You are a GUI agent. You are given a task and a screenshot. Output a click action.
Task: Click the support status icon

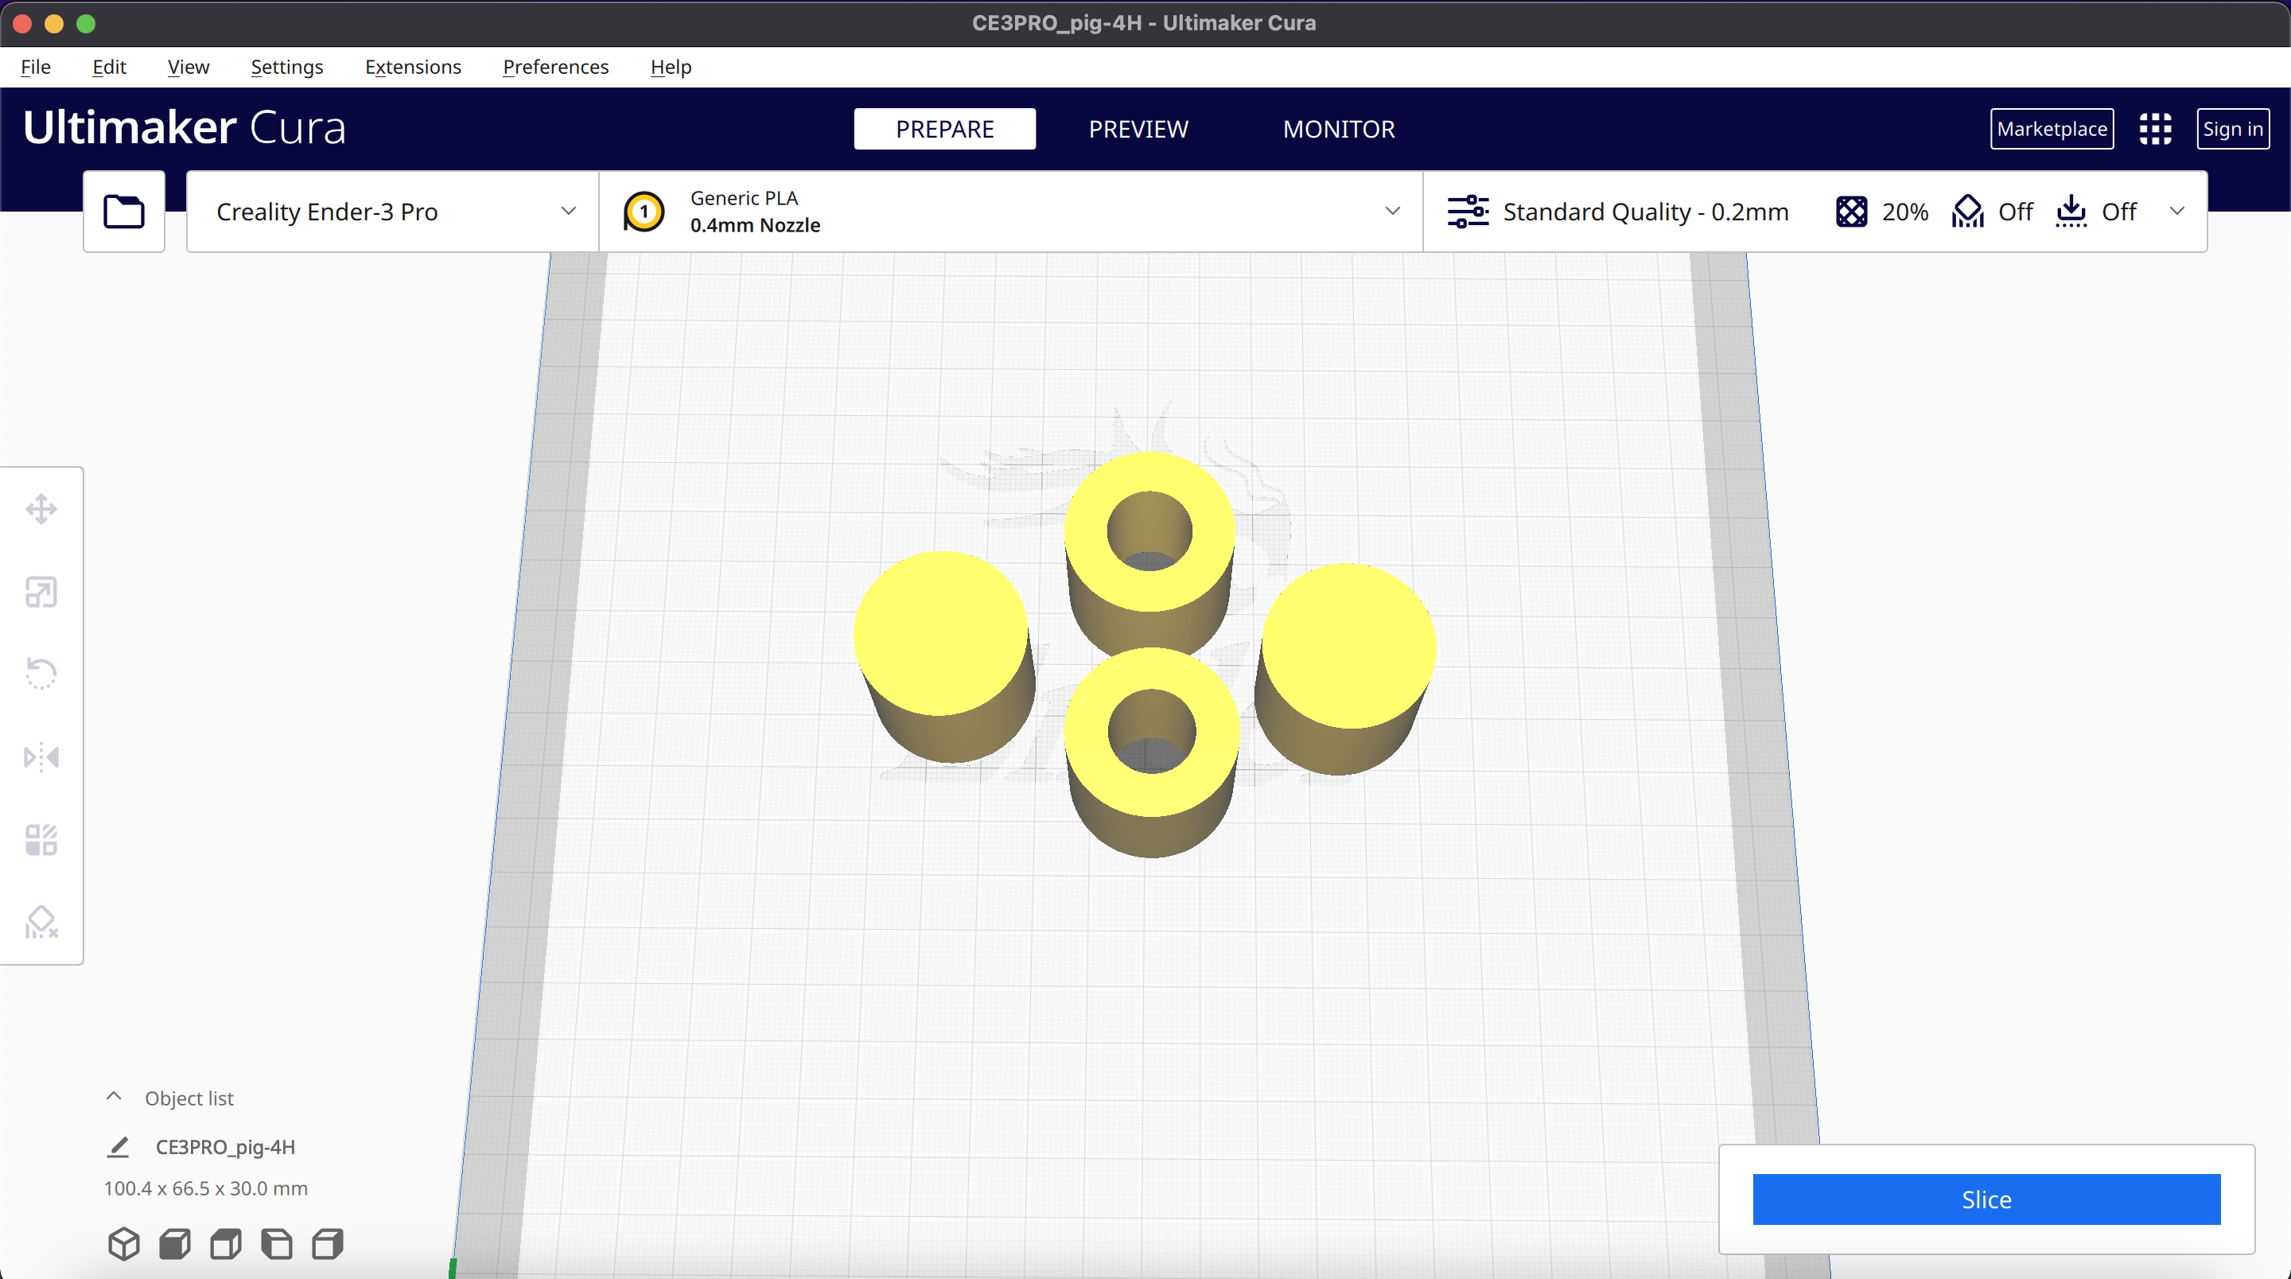[x=1967, y=212]
